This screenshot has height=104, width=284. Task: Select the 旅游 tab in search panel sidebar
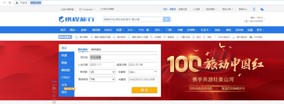[67, 63]
